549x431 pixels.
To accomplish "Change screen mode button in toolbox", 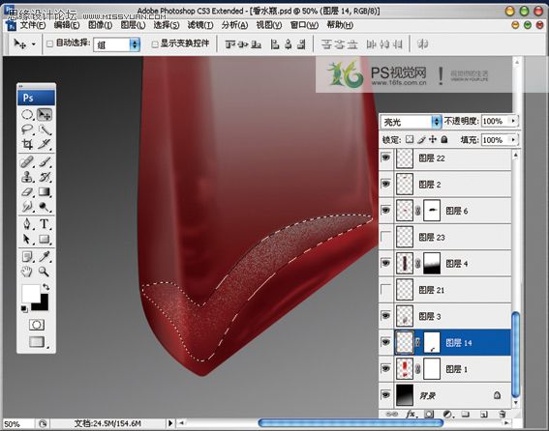I will coord(37,341).
